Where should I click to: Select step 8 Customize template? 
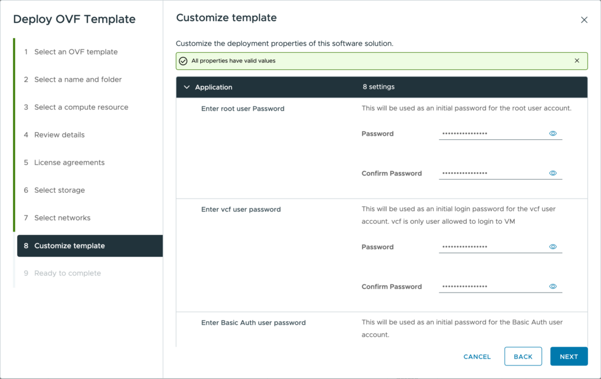[x=69, y=246]
